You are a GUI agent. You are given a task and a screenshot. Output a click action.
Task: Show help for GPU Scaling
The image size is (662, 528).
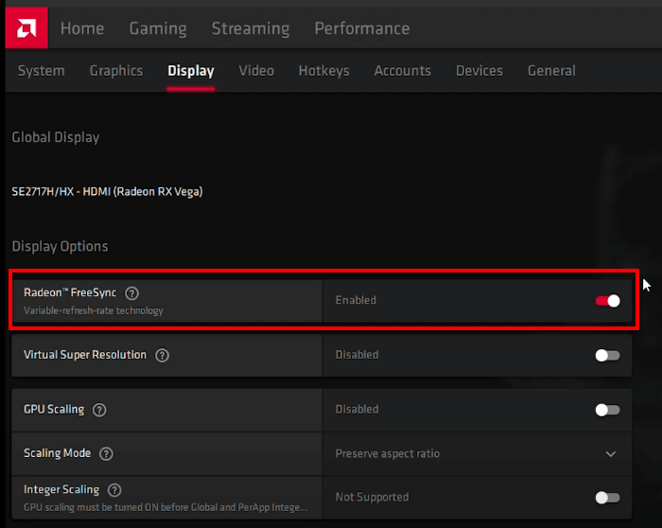click(x=99, y=410)
